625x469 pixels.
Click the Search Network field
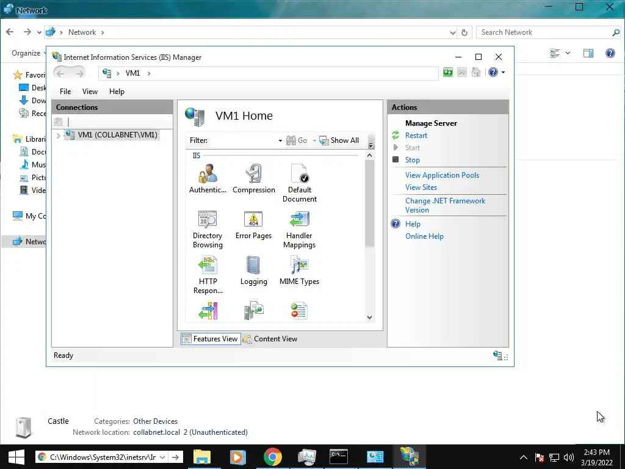click(x=545, y=32)
